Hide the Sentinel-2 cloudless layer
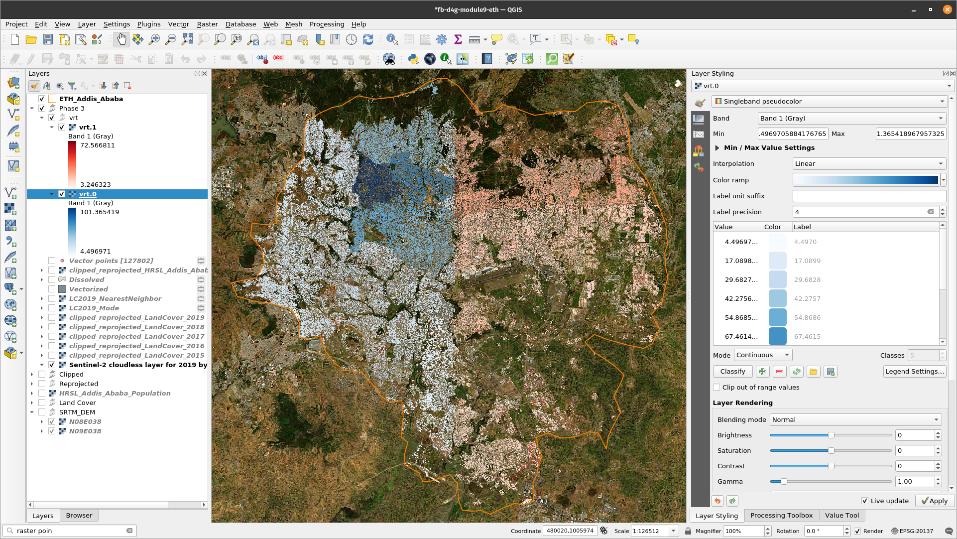Screen dimensions: 957x539 point(52,365)
